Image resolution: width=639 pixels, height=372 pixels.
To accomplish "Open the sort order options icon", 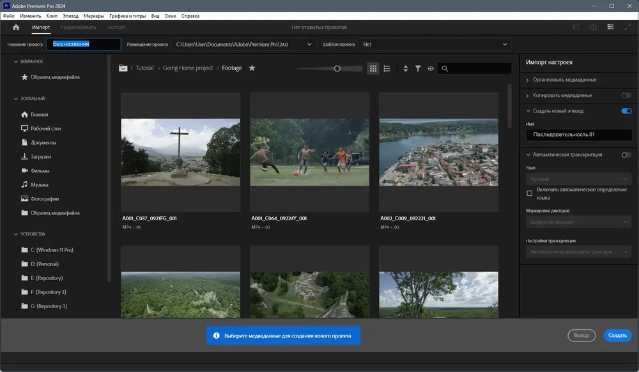I will coord(405,68).
